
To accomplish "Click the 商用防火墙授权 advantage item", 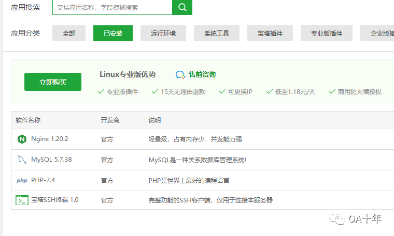I will (355, 91).
